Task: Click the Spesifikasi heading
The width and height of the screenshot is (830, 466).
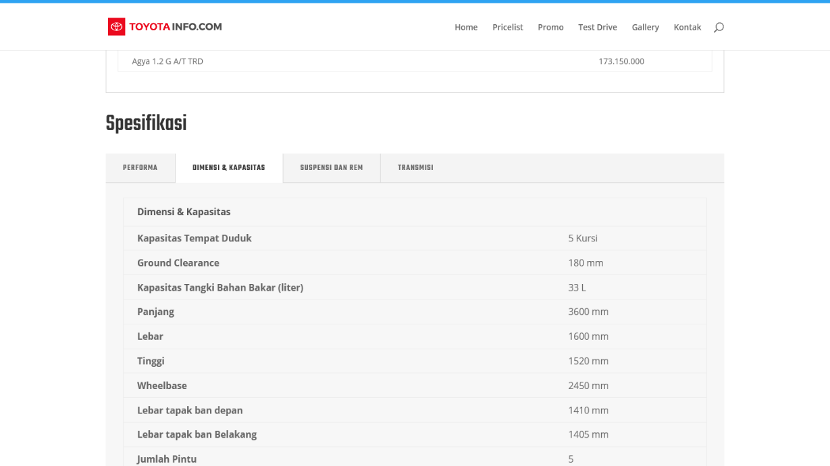Action: coord(146,123)
